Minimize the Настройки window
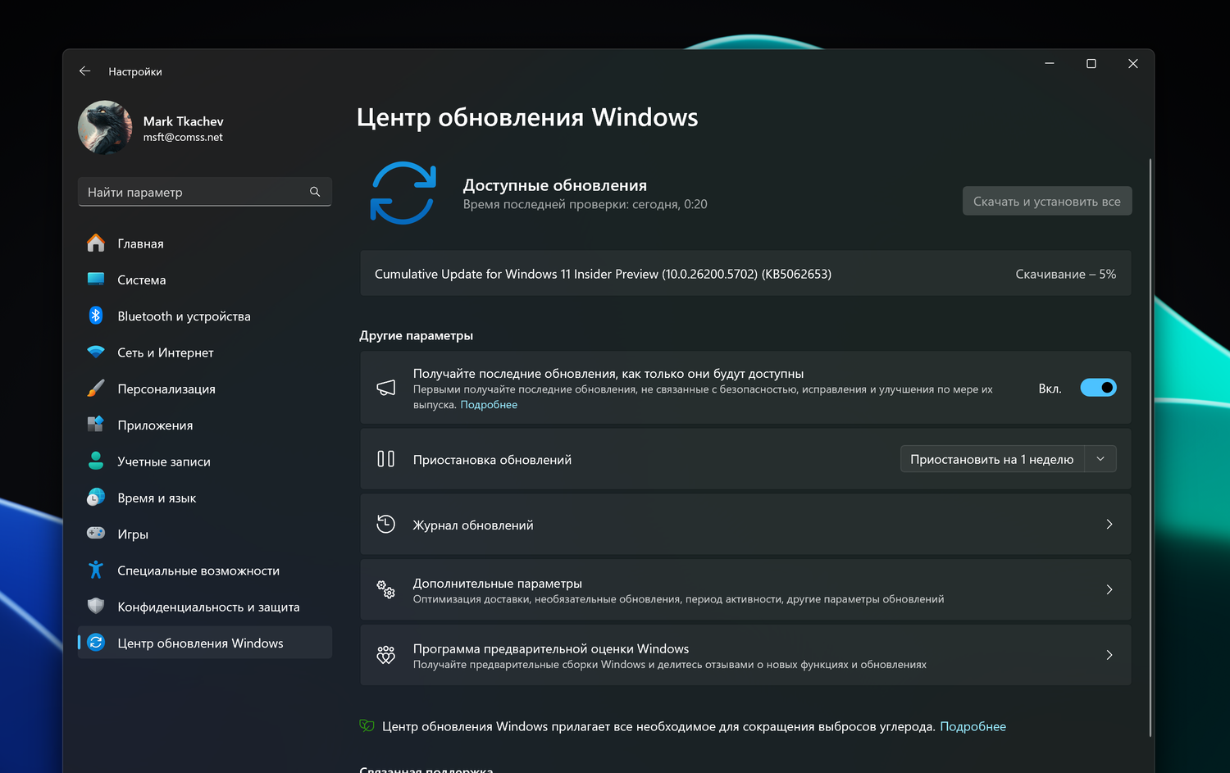This screenshot has width=1230, height=773. 1049,63
